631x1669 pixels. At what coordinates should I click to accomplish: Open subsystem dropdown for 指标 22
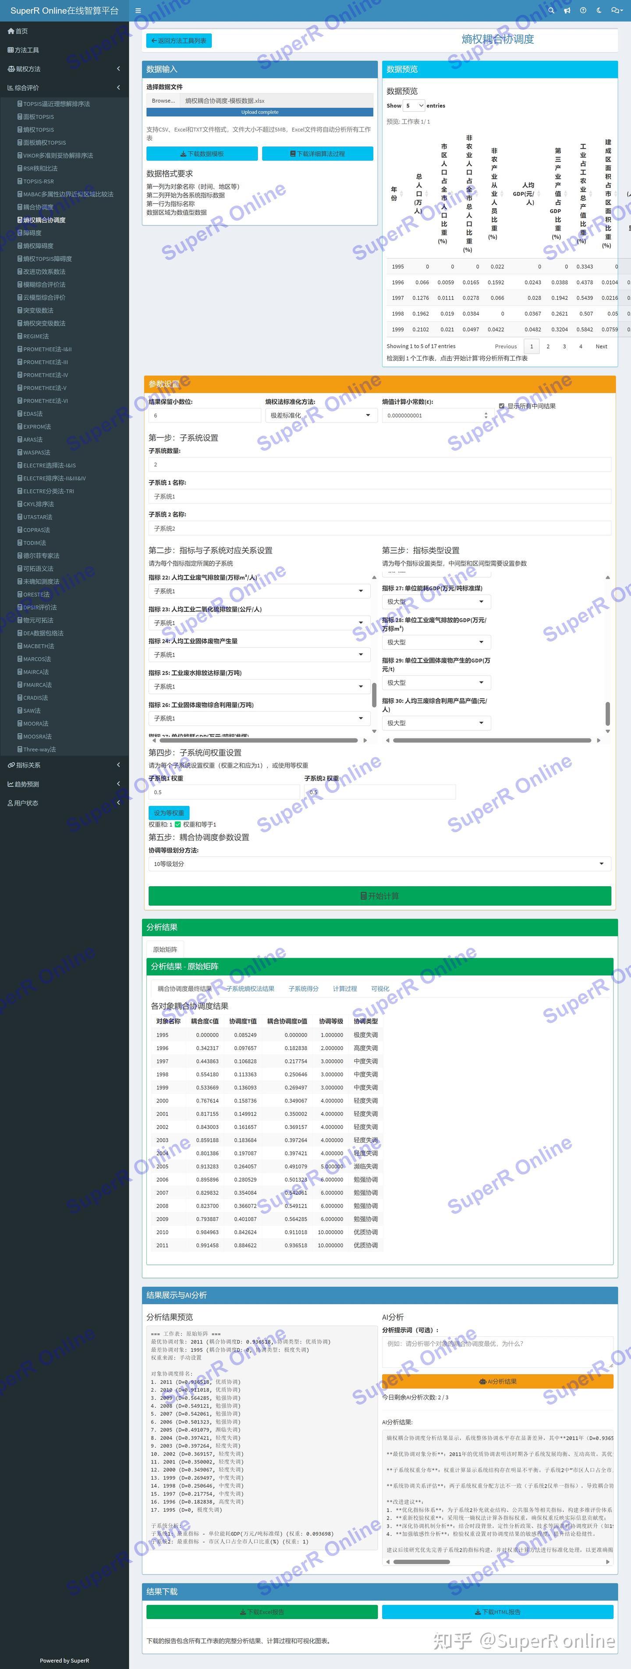(259, 591)
